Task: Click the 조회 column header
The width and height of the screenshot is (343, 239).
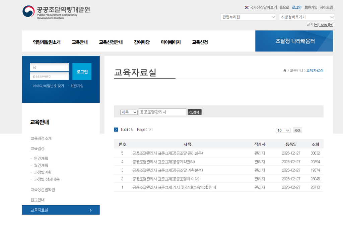Action: click(315, 144)
